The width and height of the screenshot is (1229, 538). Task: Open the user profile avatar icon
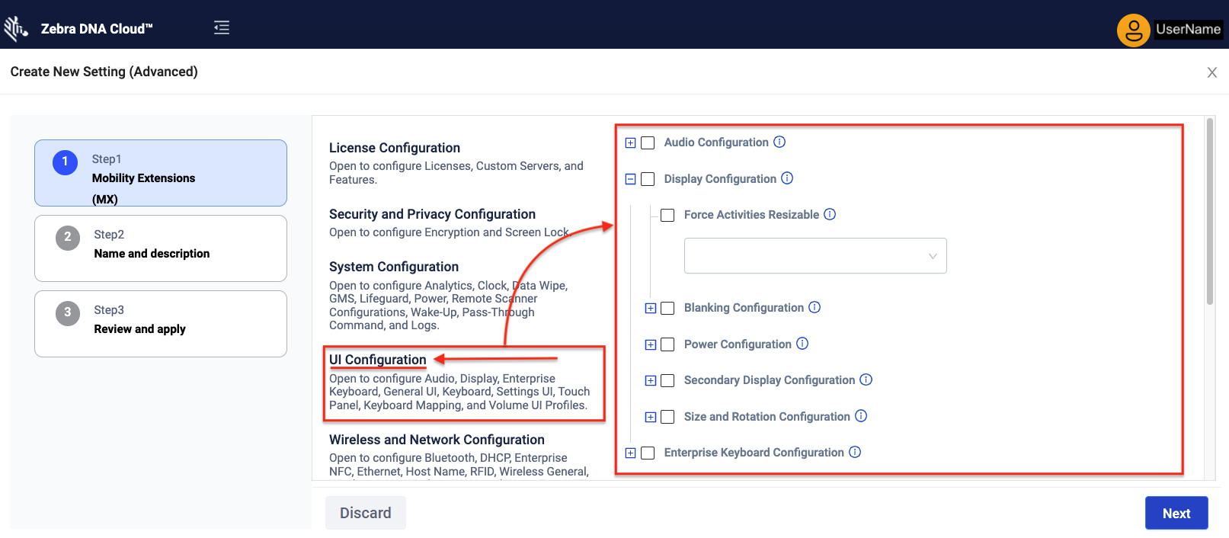pyautogui.click(x=1133, y=30)
